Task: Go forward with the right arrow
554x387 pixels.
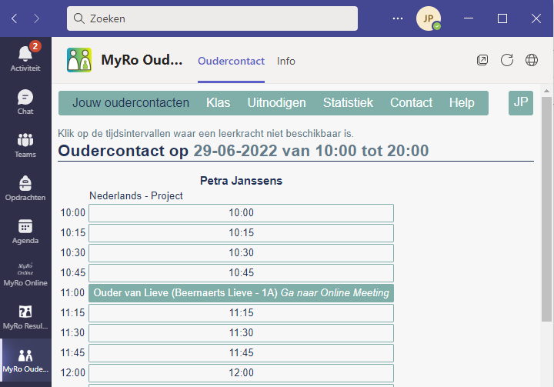Action: pos(36,18)
